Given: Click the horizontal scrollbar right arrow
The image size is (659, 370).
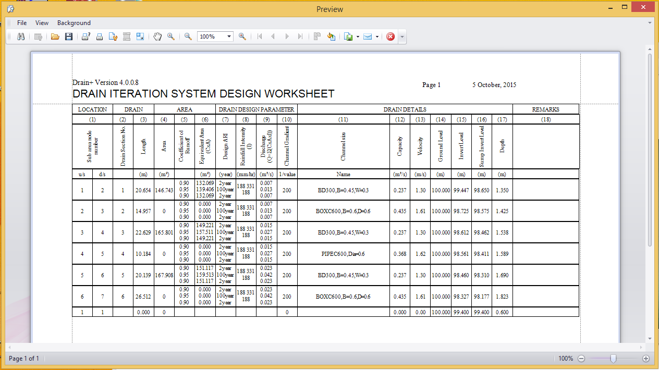Looking at the screenshot, I should pyautogui.click(x=641, y=347).
